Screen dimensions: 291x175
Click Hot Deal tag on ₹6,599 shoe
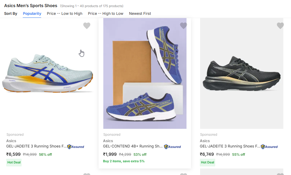point(14,162)
